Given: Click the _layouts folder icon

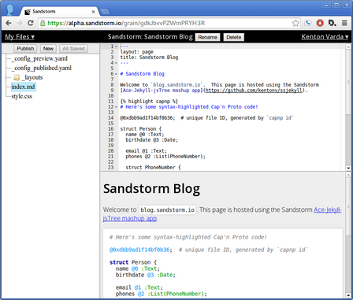Looking at the screenshot, I should 17,77.
